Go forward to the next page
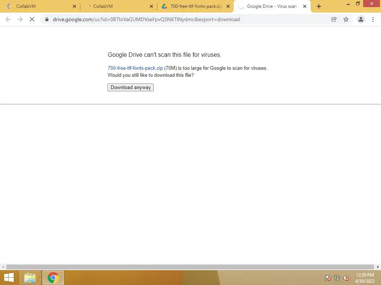The height and width of the screenshot is (285, 381). pos(20,19)
